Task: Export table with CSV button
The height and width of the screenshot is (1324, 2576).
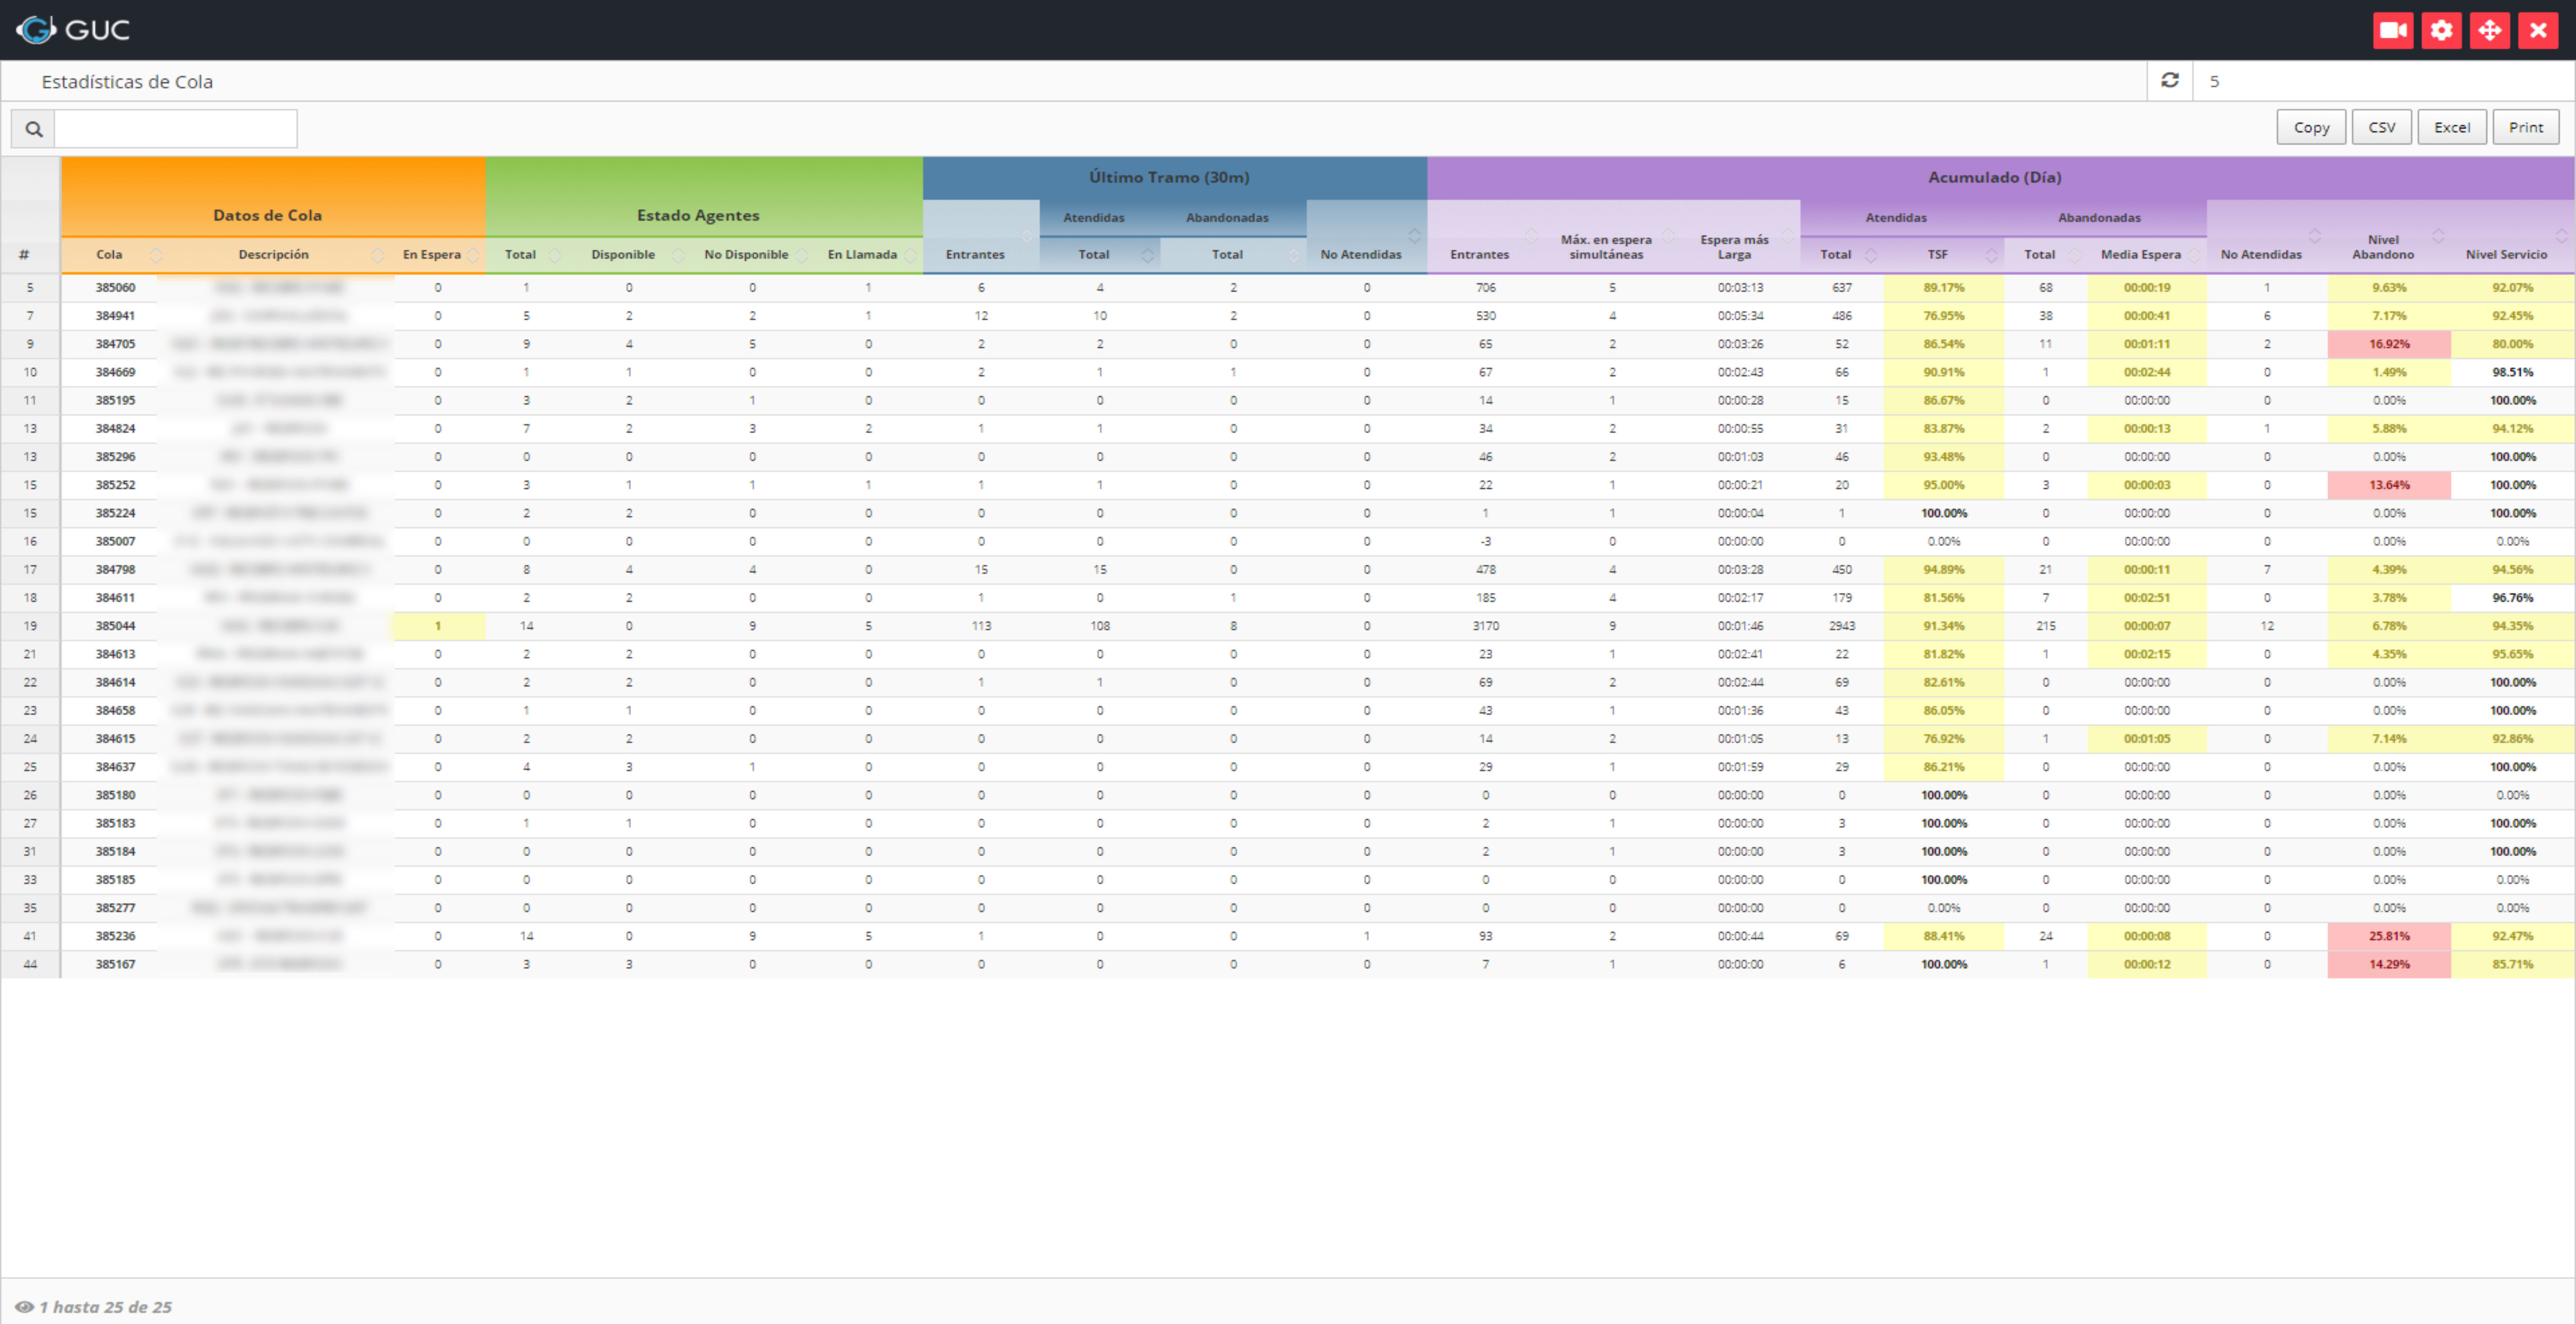Action: pos(2382,127)
